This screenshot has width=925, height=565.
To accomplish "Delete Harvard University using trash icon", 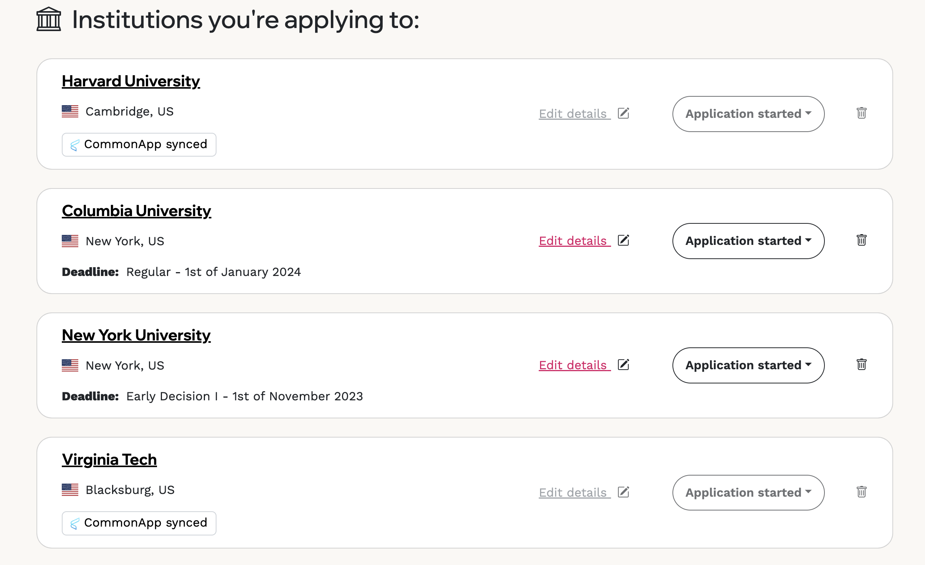I will [x=861, y=113].
